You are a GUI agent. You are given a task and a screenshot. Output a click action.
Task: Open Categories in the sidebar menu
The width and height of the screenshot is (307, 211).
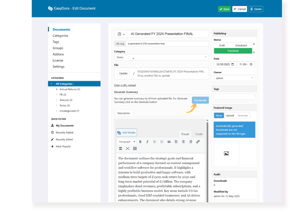coord(60,36)
